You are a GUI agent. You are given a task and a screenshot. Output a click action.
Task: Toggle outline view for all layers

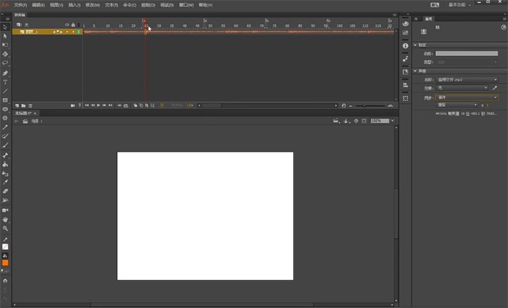pos(79,25)
